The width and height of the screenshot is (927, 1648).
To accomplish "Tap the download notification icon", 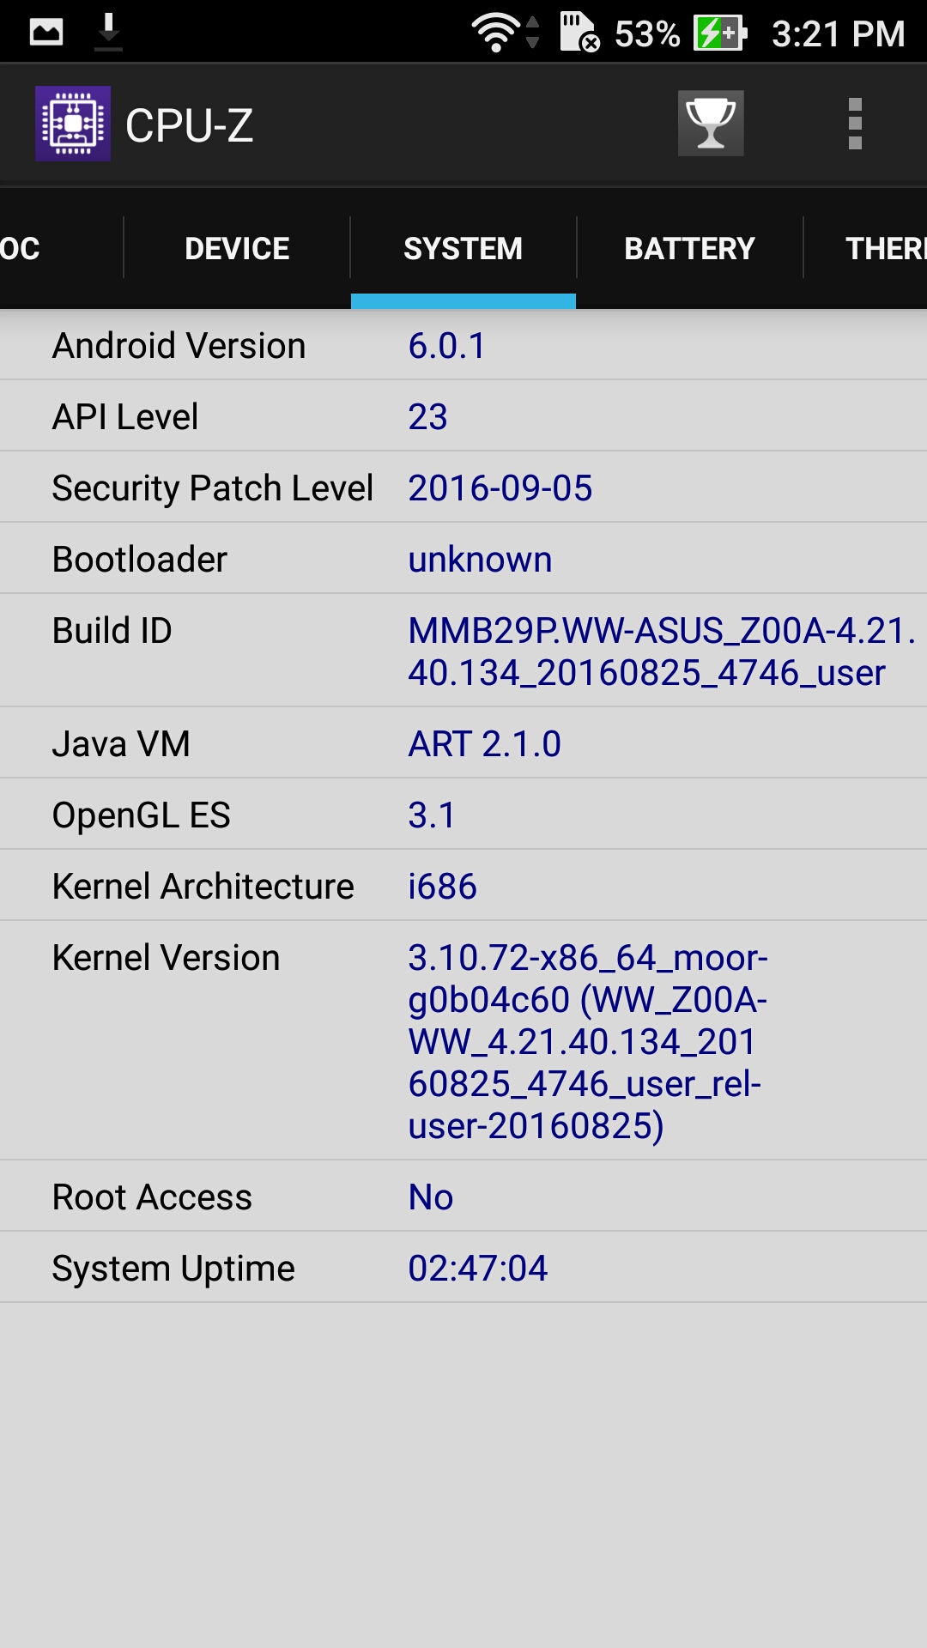I will (x=108, y=32).
